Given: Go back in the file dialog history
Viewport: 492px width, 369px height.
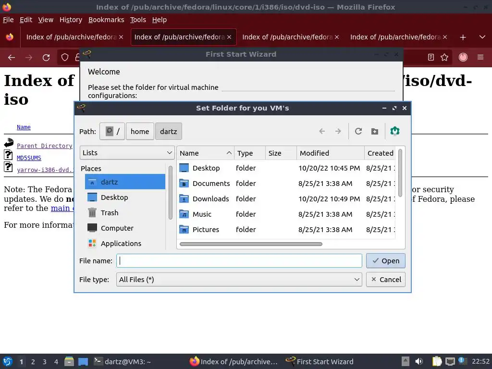Looking at the screenshot, I should pyautogui.click(x=322, y=131).
